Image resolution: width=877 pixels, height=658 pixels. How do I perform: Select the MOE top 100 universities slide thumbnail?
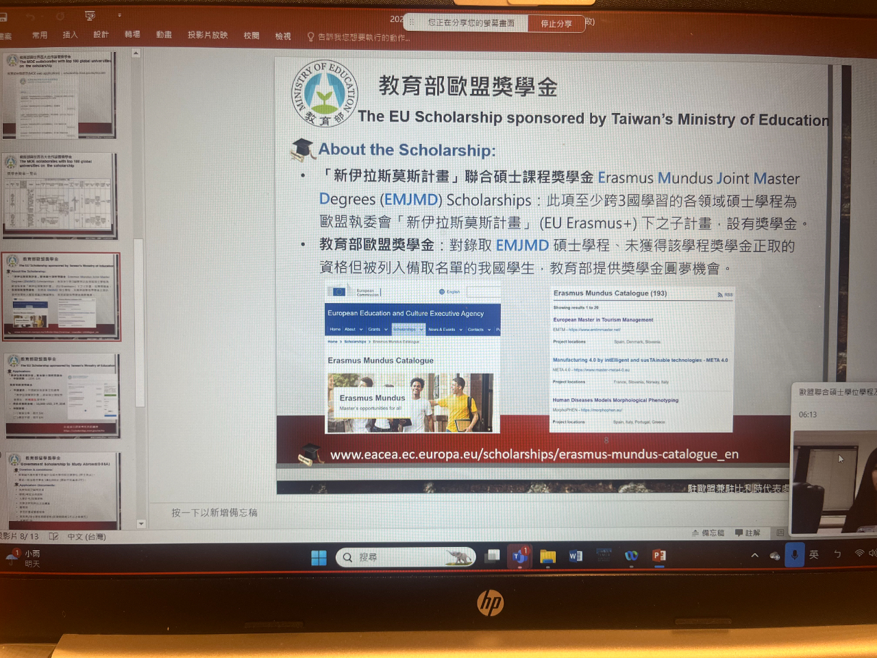click(60, 97)
